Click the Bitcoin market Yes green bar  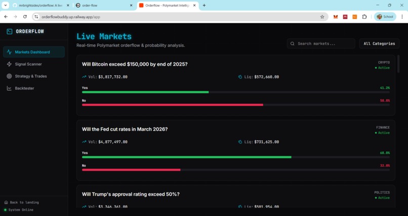click(145, 92)
